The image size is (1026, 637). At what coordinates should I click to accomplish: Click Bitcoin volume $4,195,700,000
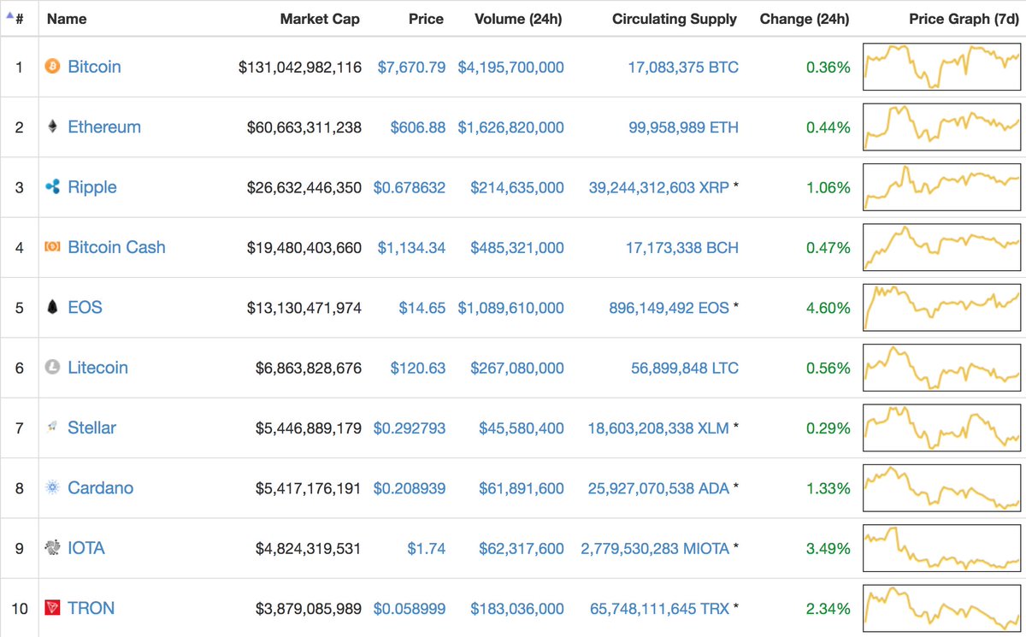point(511,67)
